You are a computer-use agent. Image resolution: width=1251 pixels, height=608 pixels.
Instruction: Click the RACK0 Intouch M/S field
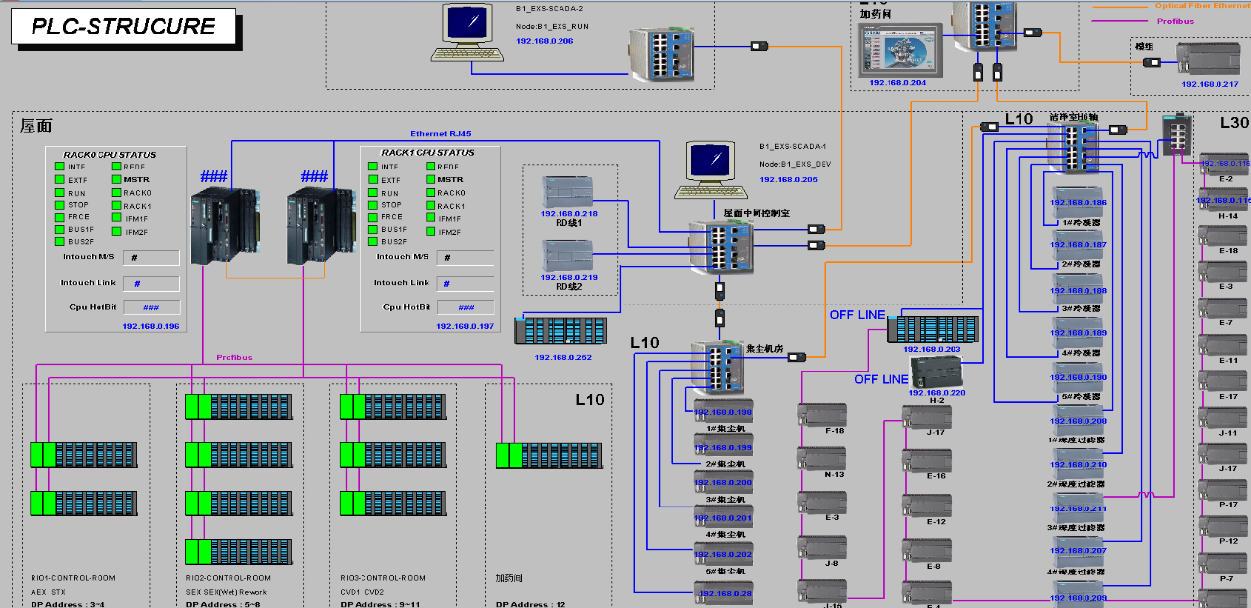[151, 257]
